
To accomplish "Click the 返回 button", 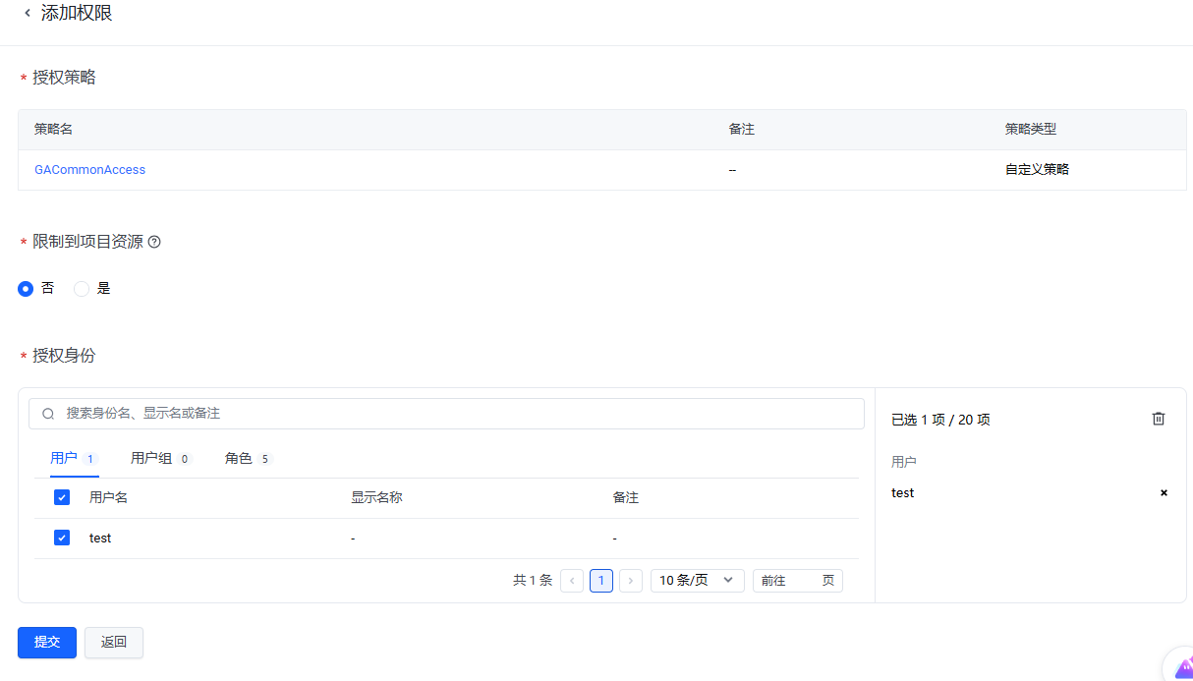I will coord(114,642).
